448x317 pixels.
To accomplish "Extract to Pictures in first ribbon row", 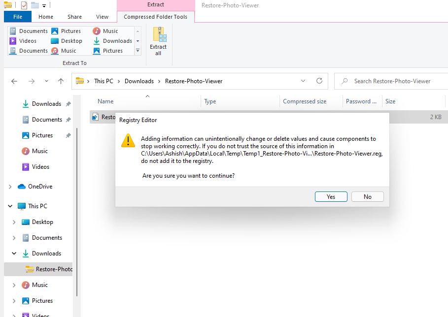I will coord(66,31).
